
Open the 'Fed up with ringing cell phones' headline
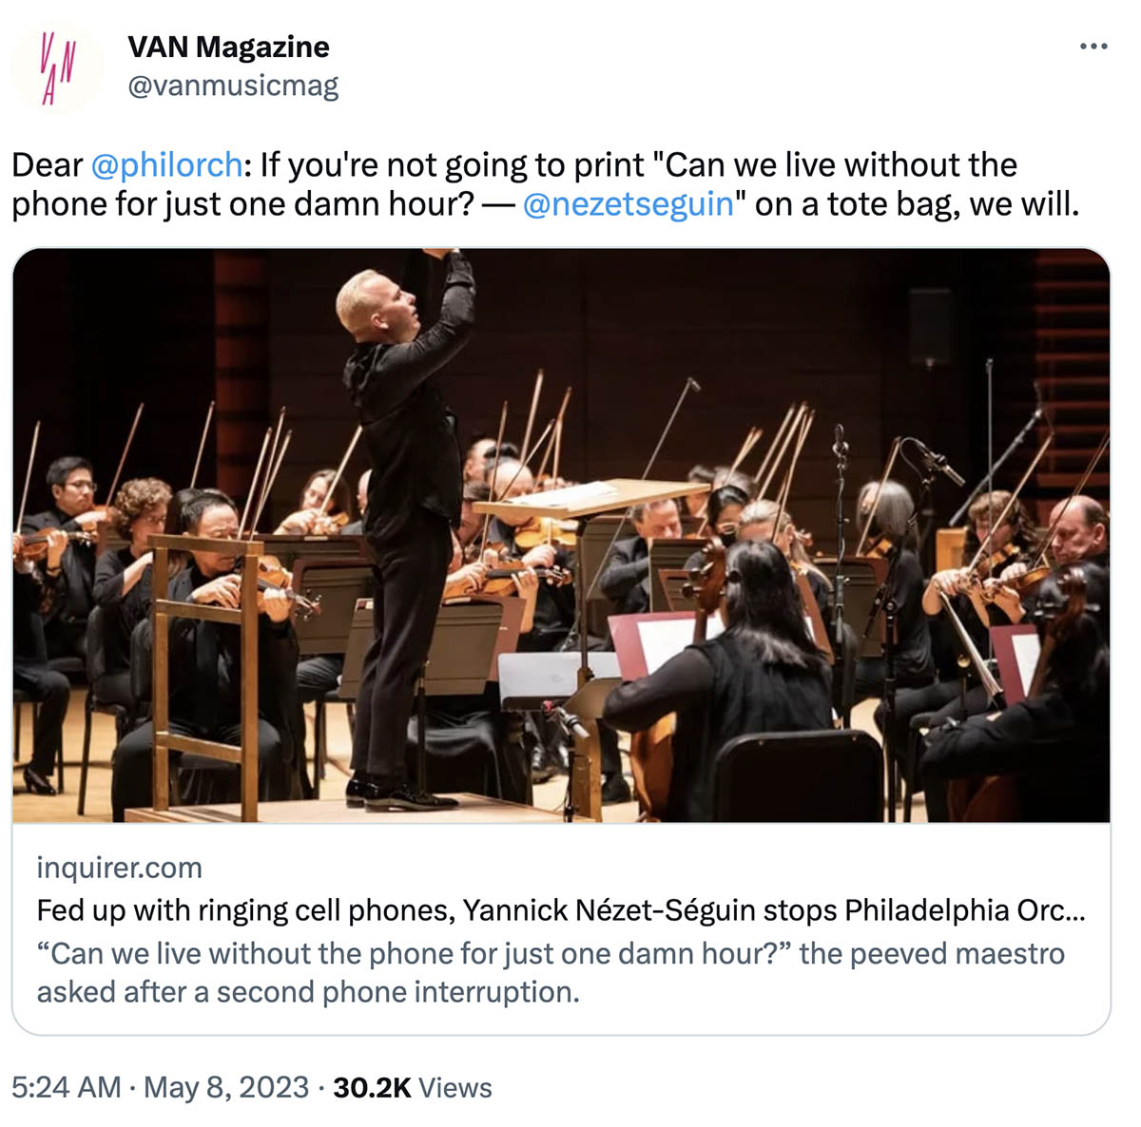(561, 910)
